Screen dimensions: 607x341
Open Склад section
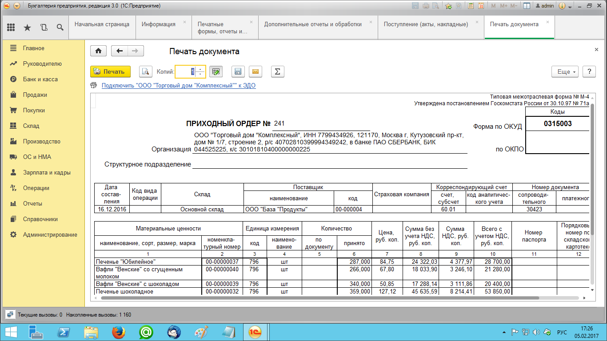[44, 126]
